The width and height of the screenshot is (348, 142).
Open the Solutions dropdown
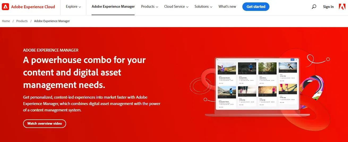tap(203, 7)
